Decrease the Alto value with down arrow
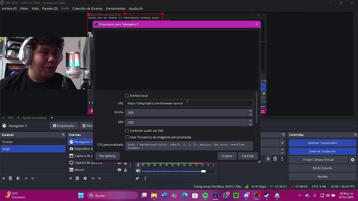Viewport: 358px width, 201px height. 250,124
